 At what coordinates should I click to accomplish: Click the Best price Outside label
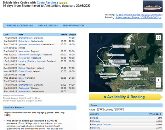tap(101, 125)
